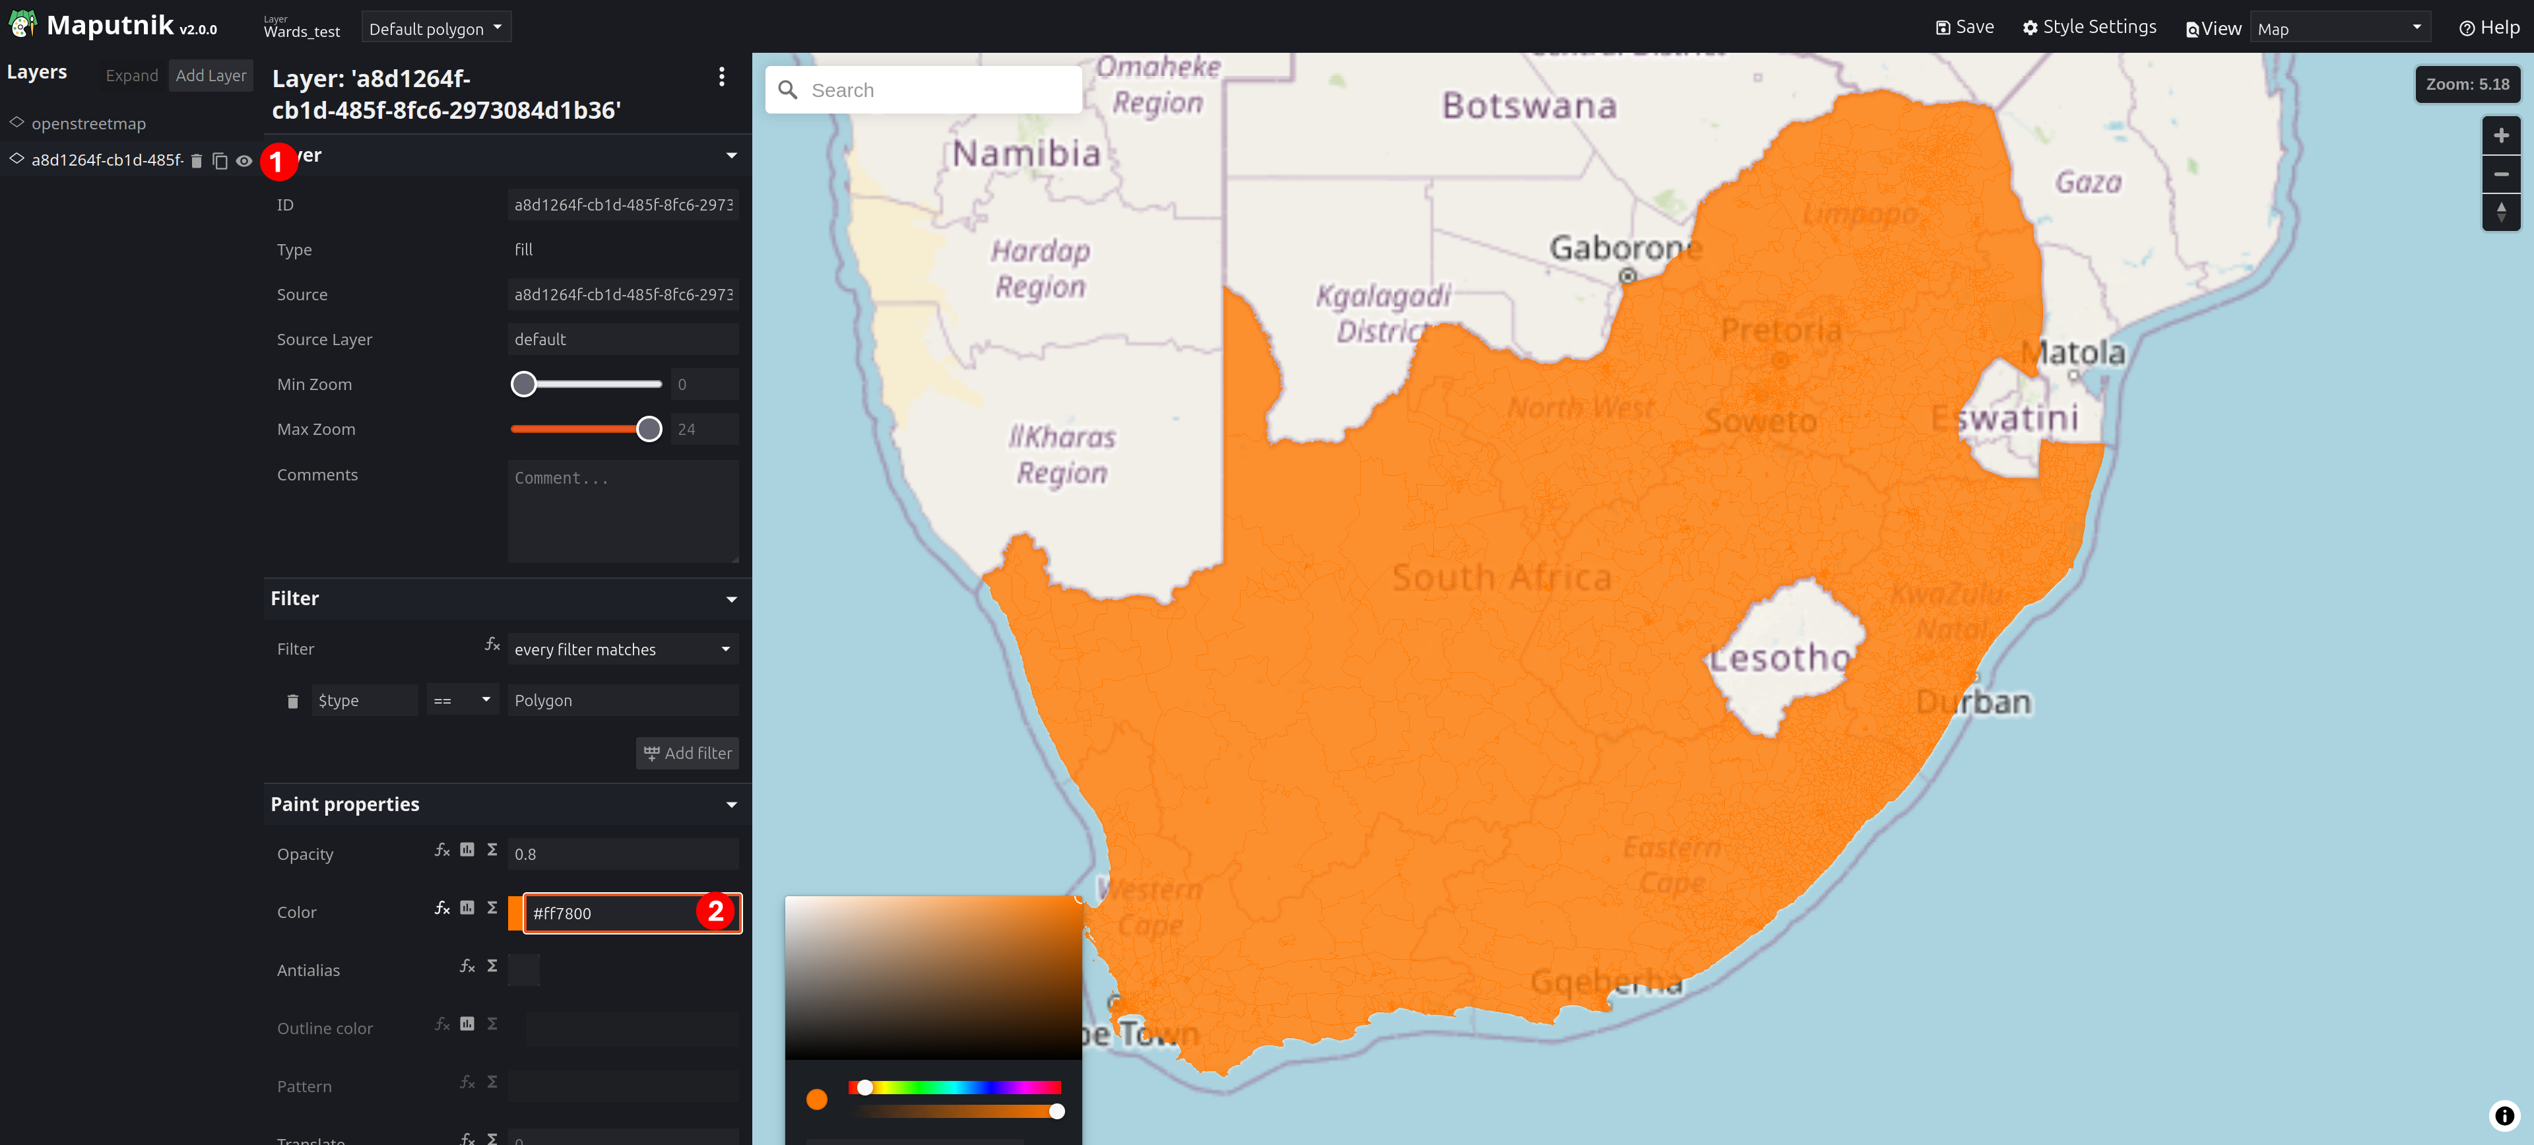
Task: Open the View mode Map dropdown
Action: [x=2338, y=28]
